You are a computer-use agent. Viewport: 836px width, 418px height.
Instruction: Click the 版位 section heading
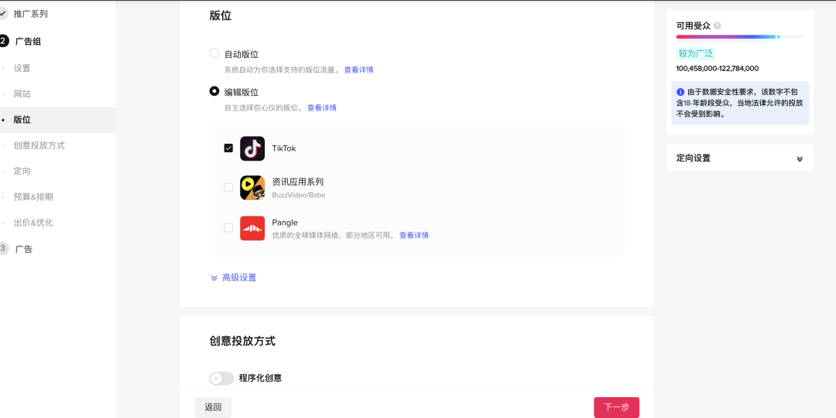tap(221, 15)
